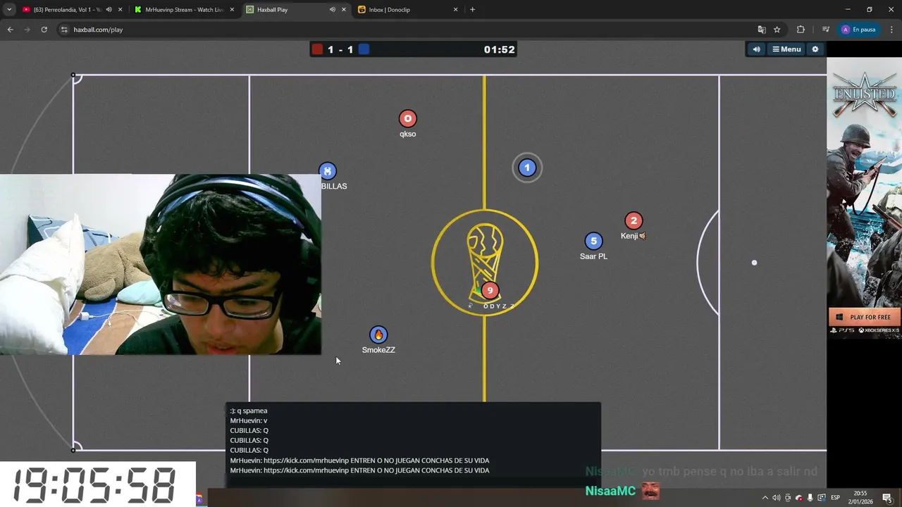Click blue player disc numbered 1

[x=527, y=168]
